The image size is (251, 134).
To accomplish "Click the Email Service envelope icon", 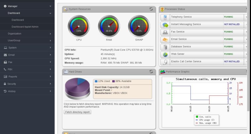I will pos(165,39).
